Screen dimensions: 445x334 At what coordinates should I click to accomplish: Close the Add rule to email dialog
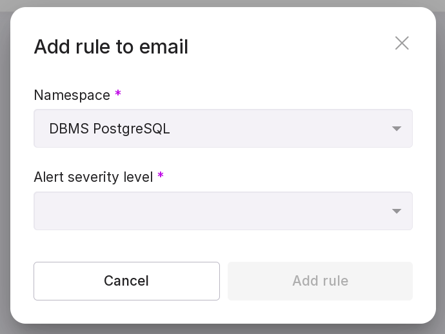(x=402, y=43)
